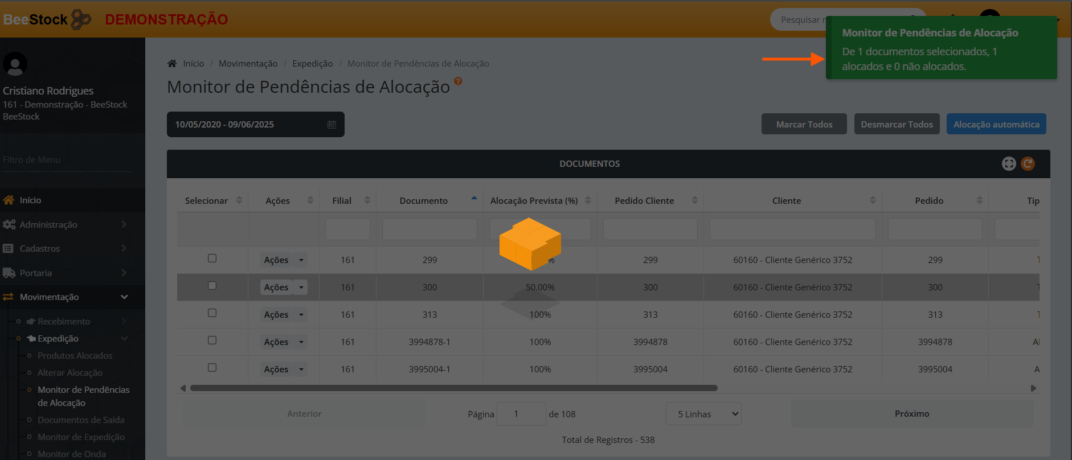Image resolution: width=1072 pixels, height=460 pixels.
Task: Click the table's horizontal scrollbar
Action: pos(453,388)
